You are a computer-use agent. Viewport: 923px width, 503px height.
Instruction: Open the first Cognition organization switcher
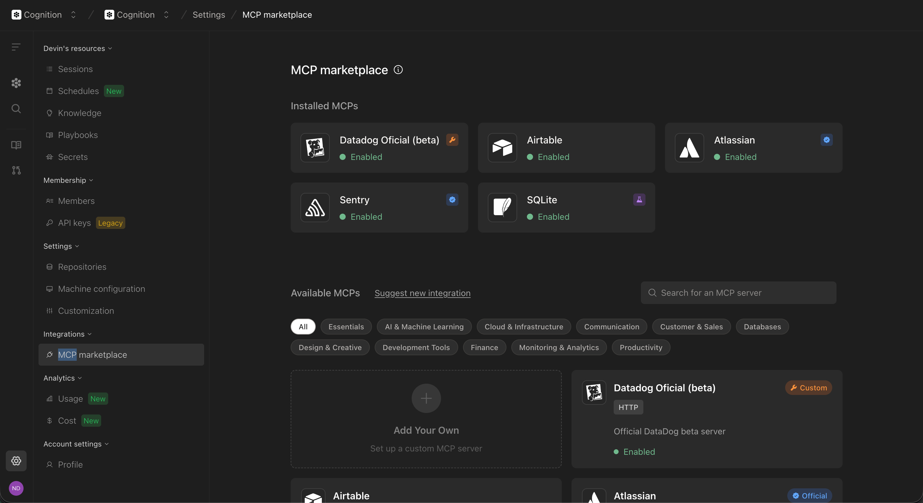tap(44, 15)
